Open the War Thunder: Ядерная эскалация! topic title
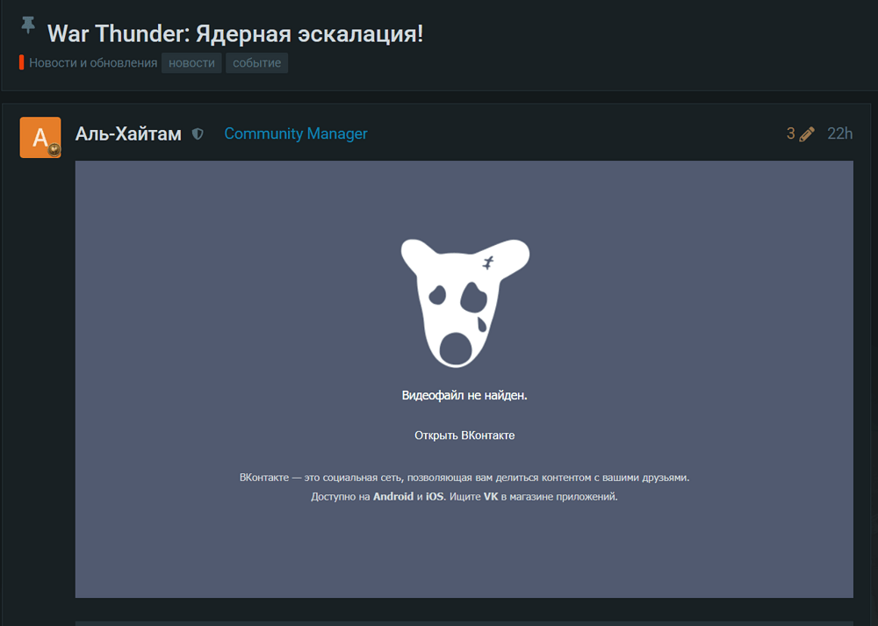 click(235, 34)
